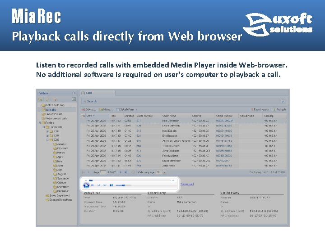
Task: Open the September folder
Action: pos(61,178)
